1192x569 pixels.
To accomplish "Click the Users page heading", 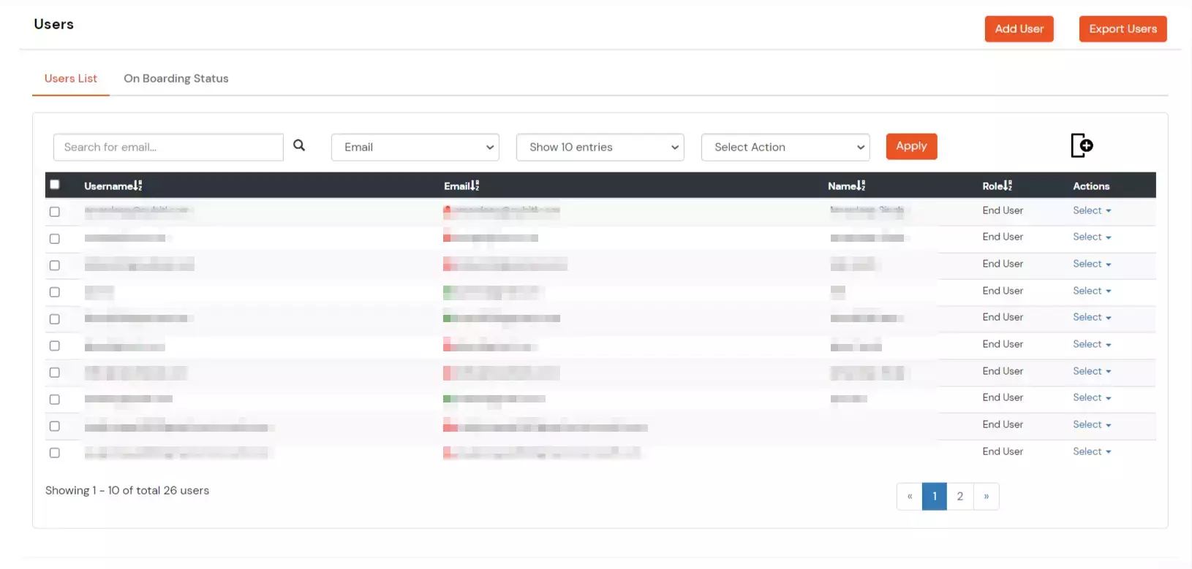I will pos(54,24).
